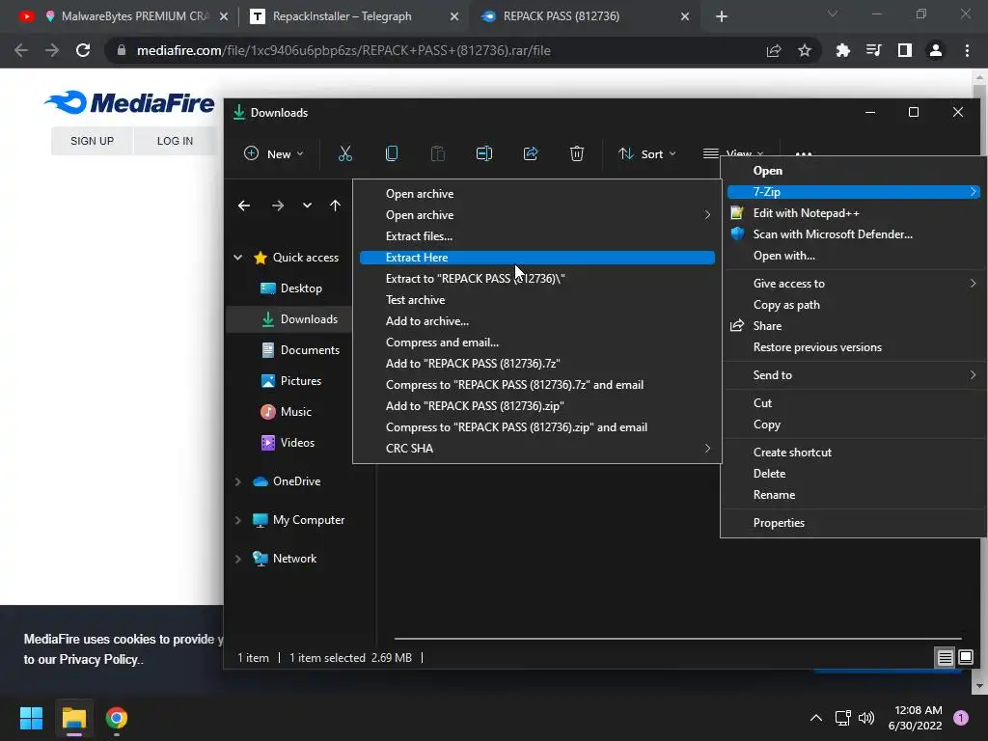This screenshot has width=988, height=741.
Task: Switch to MalwareBytes PREMIUM tab
Action: [x=126, y=16]
